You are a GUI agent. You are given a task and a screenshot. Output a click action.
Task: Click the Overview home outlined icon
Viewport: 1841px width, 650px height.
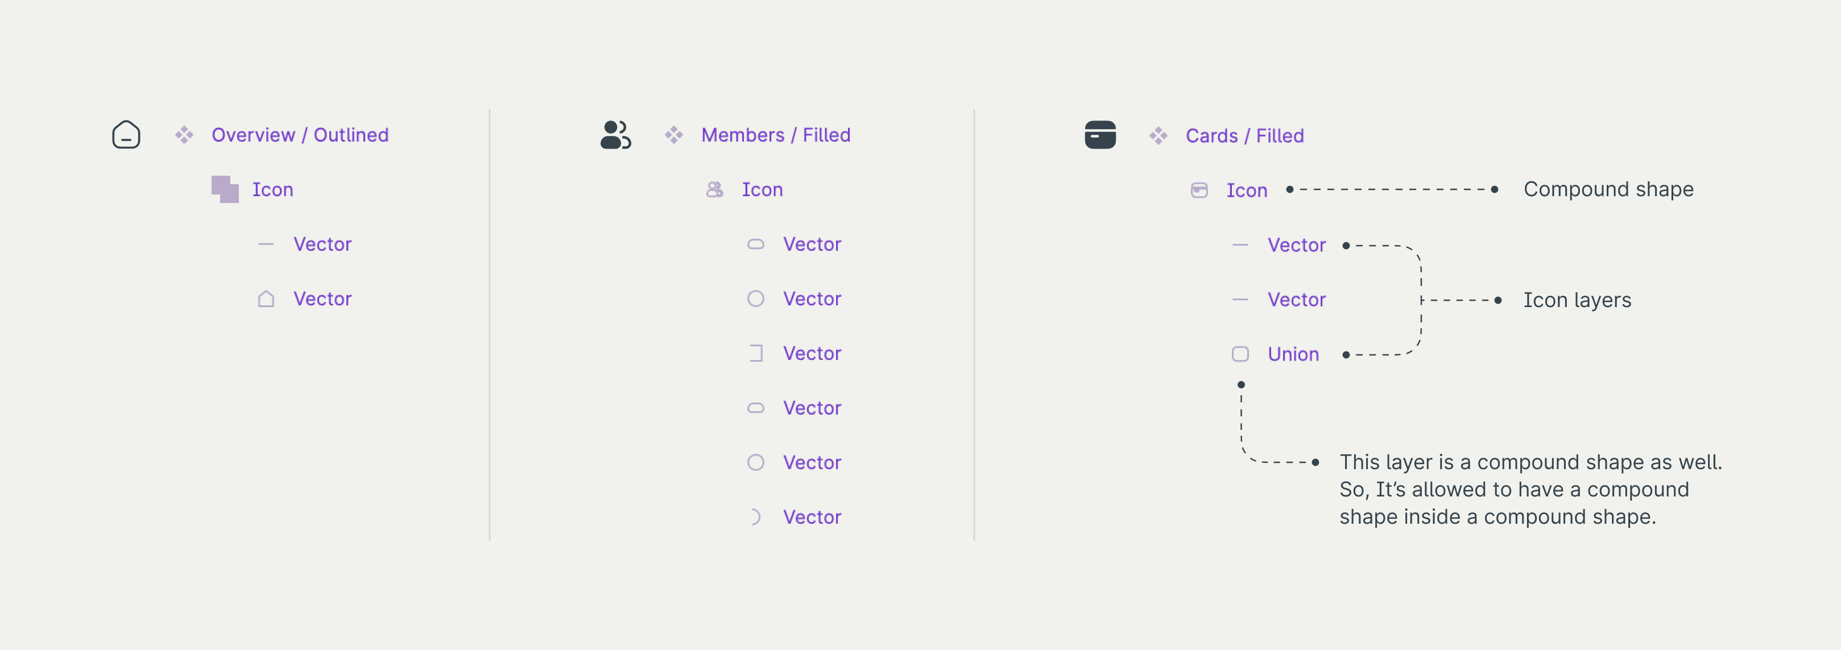coord(126,135)
